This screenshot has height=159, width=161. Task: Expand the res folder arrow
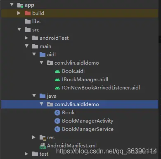point(34,137)
